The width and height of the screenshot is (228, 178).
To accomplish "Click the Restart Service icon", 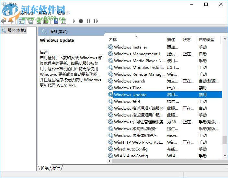I will [96, 21].
